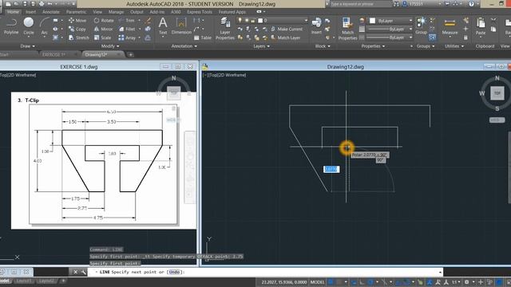
Task: Select the Circle tool
Action: point(29,26)
